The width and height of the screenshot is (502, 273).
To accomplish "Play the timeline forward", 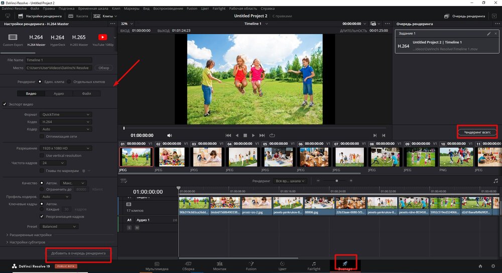I will [x=253, y=135].
